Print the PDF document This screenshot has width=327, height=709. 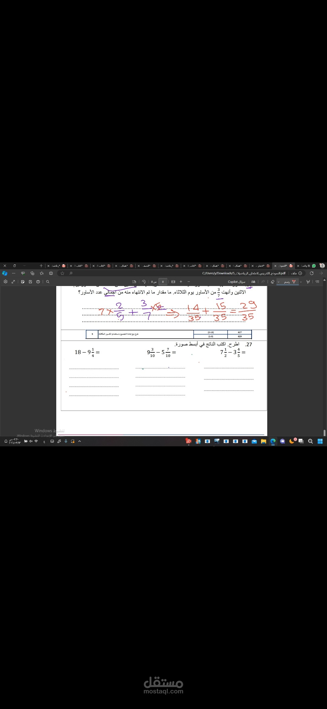[x=38, y=281]
